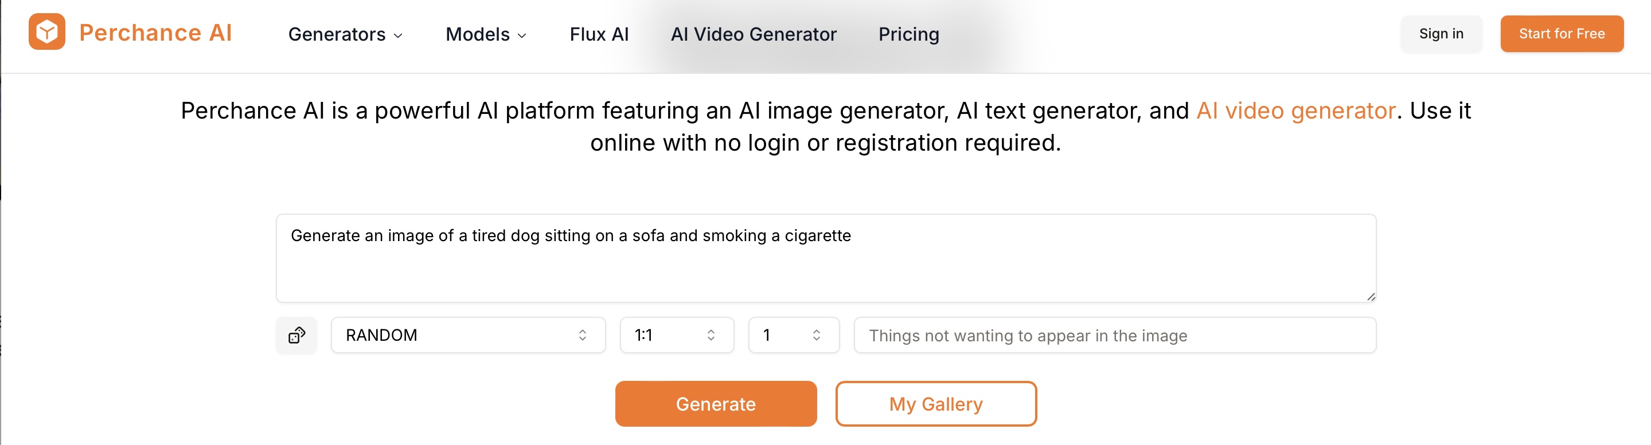This screenshot has width=1651, height=445.
Task: Open the image count dropdown showing 1
Action: [793, 335]
